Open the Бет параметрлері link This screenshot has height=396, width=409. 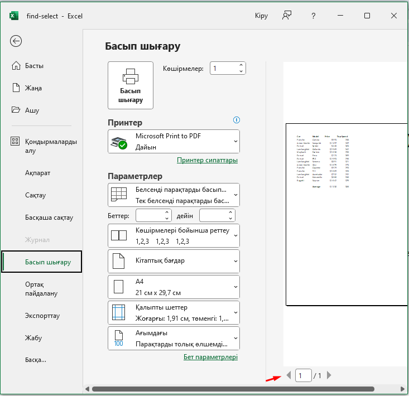[210, 357]
